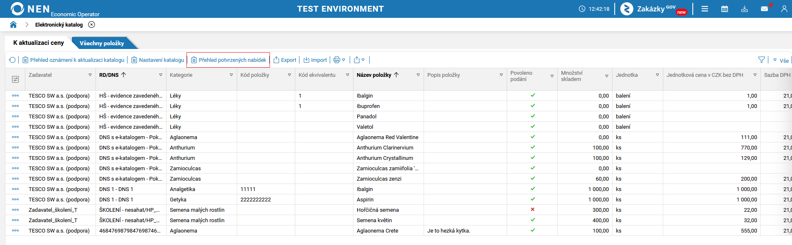The width and height of the screenshot is (792, 245).
Task: Refresh the catalog list
Action: tap(12, 60)
